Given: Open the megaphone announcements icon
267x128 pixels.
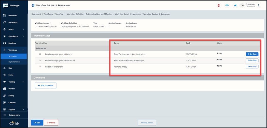Looking at the screenshot, I should point(235,5).
